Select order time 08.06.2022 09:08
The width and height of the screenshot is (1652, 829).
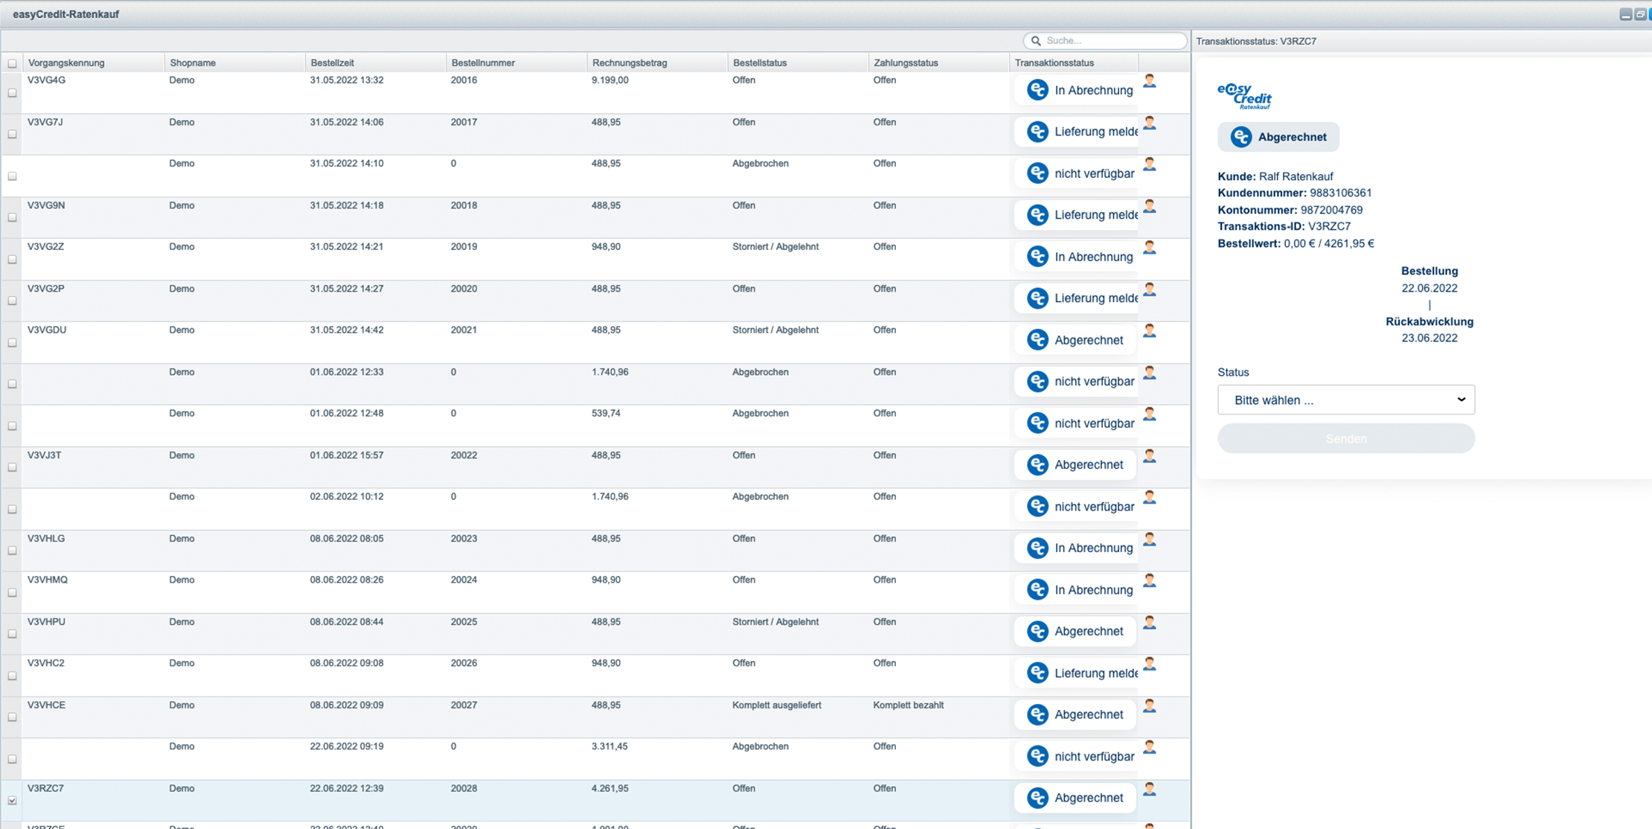[x=347, y=663]
